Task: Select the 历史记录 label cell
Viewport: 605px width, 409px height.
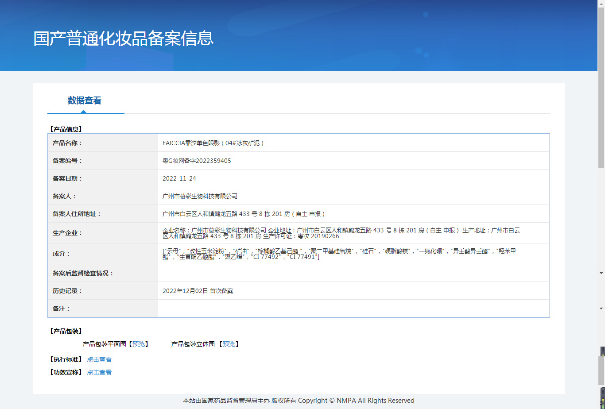Action: point(103,291)
